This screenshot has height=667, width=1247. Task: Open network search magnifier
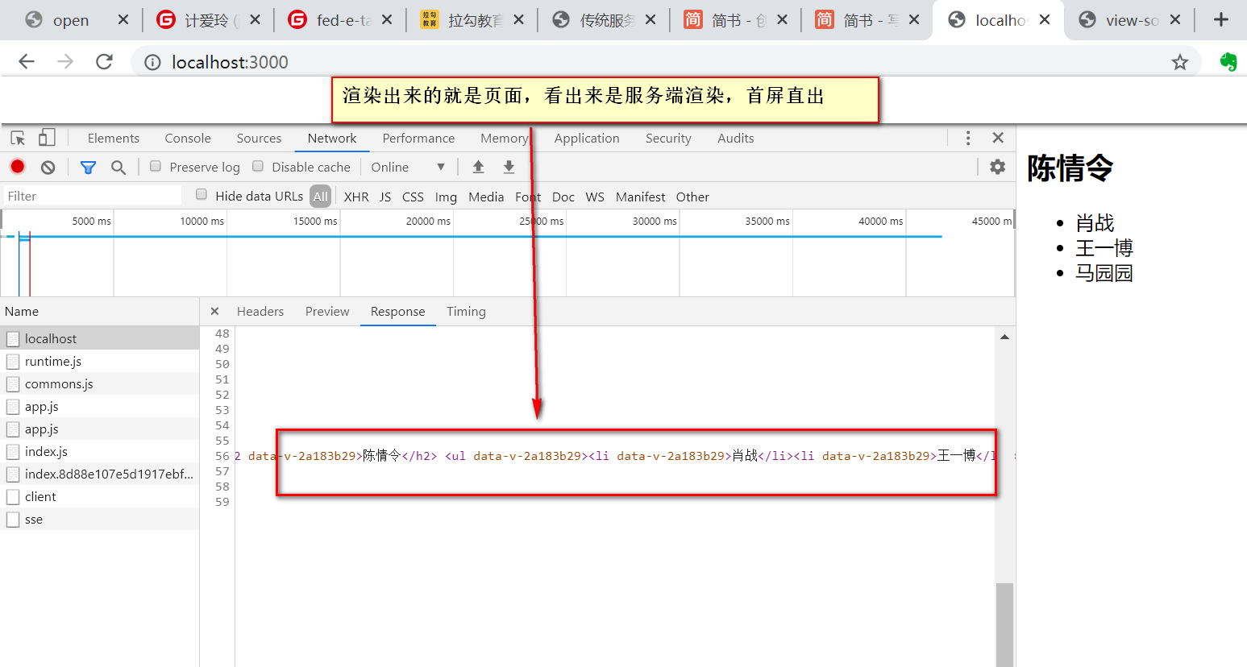118,167
